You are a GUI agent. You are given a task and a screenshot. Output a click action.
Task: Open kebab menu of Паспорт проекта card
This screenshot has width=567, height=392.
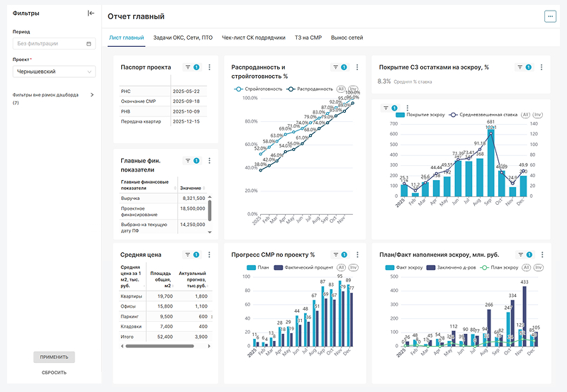209,67
